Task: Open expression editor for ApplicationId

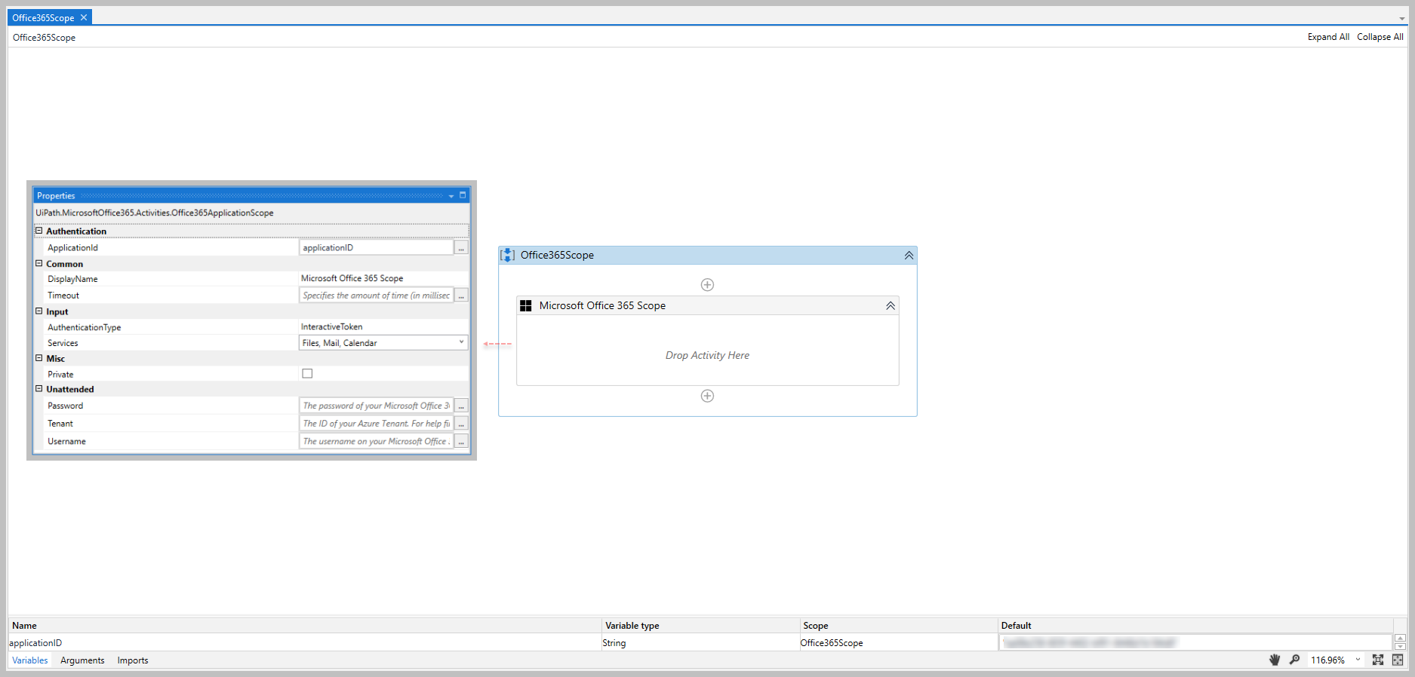Action: tap(461, 247)
